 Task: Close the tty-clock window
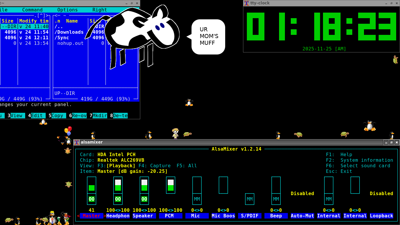click(x=397, y=3)
